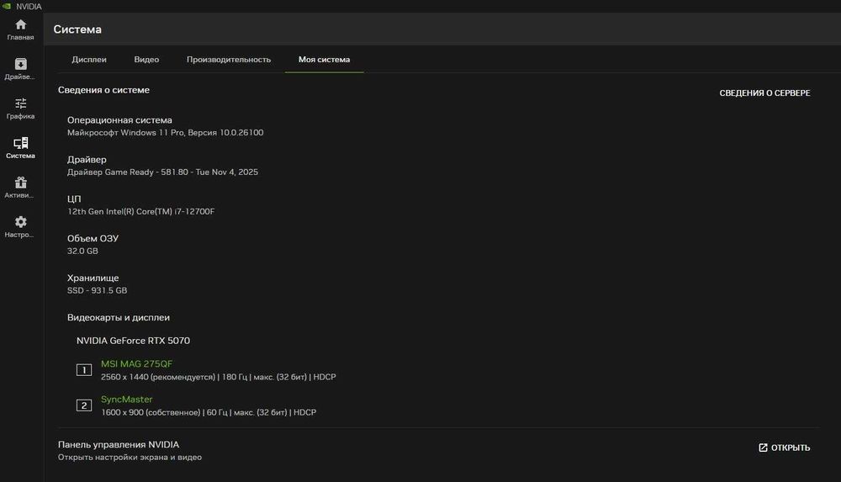The width and height of the screenshot is (841, 482).
Task: Select the Система monitor icon in sidebar
Action: click(x=20, y=143)
